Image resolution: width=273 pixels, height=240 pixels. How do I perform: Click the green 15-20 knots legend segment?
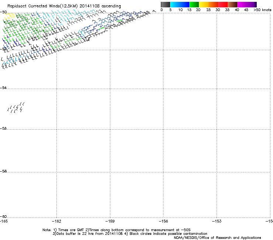pyautogui.click(x=194, y=4)
